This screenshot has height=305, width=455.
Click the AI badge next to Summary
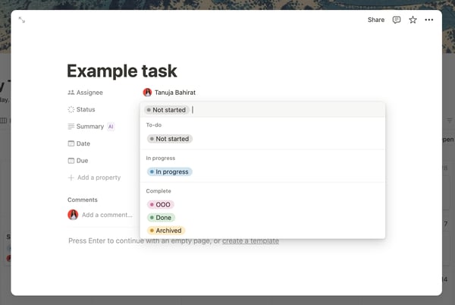[111, 127]
